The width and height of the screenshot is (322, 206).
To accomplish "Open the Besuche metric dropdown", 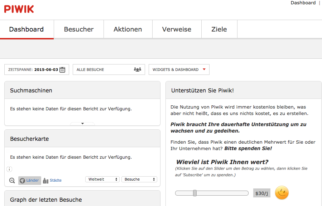I will coord(139,179).
